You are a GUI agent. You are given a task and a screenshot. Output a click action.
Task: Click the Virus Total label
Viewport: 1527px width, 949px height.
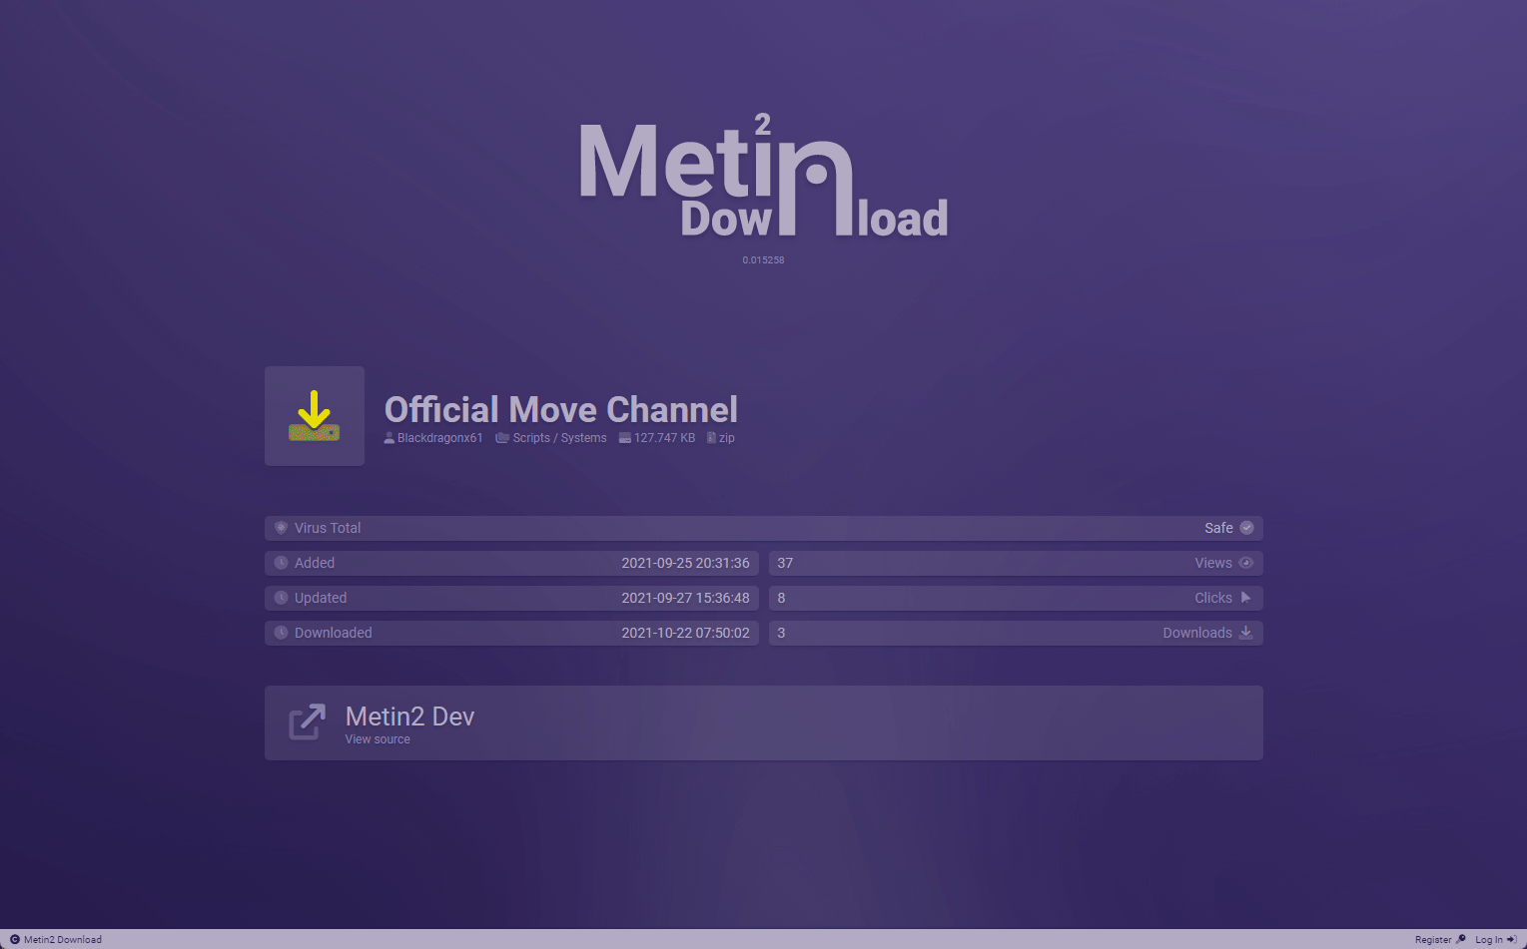(x=328, y=528)
